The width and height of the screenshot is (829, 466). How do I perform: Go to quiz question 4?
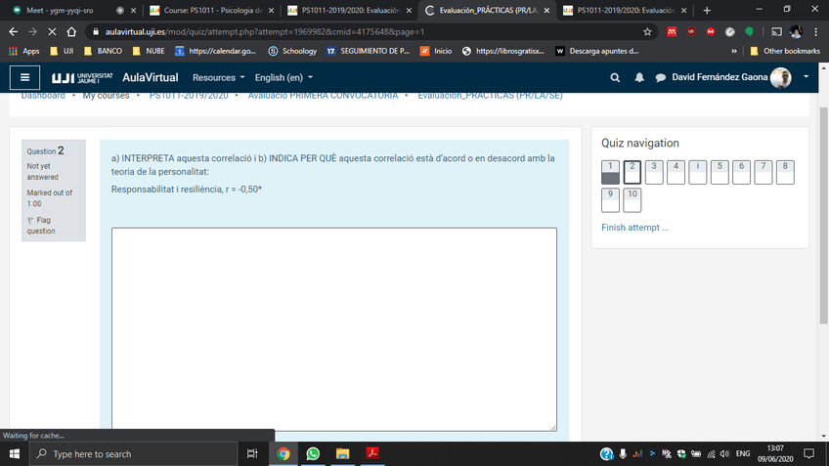[x=676, y=172]
